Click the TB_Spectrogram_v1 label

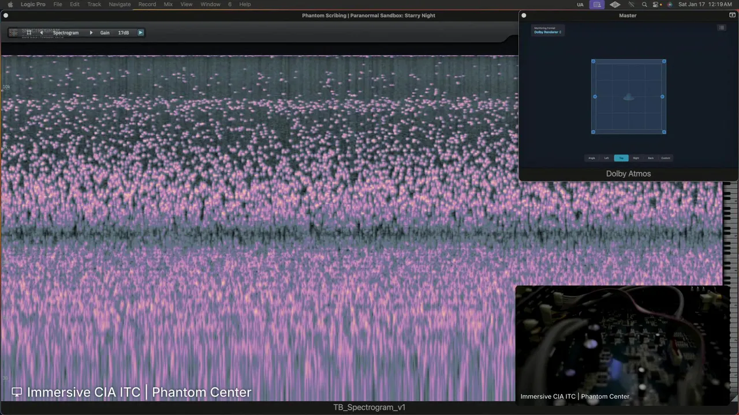(x=369, y=408)
